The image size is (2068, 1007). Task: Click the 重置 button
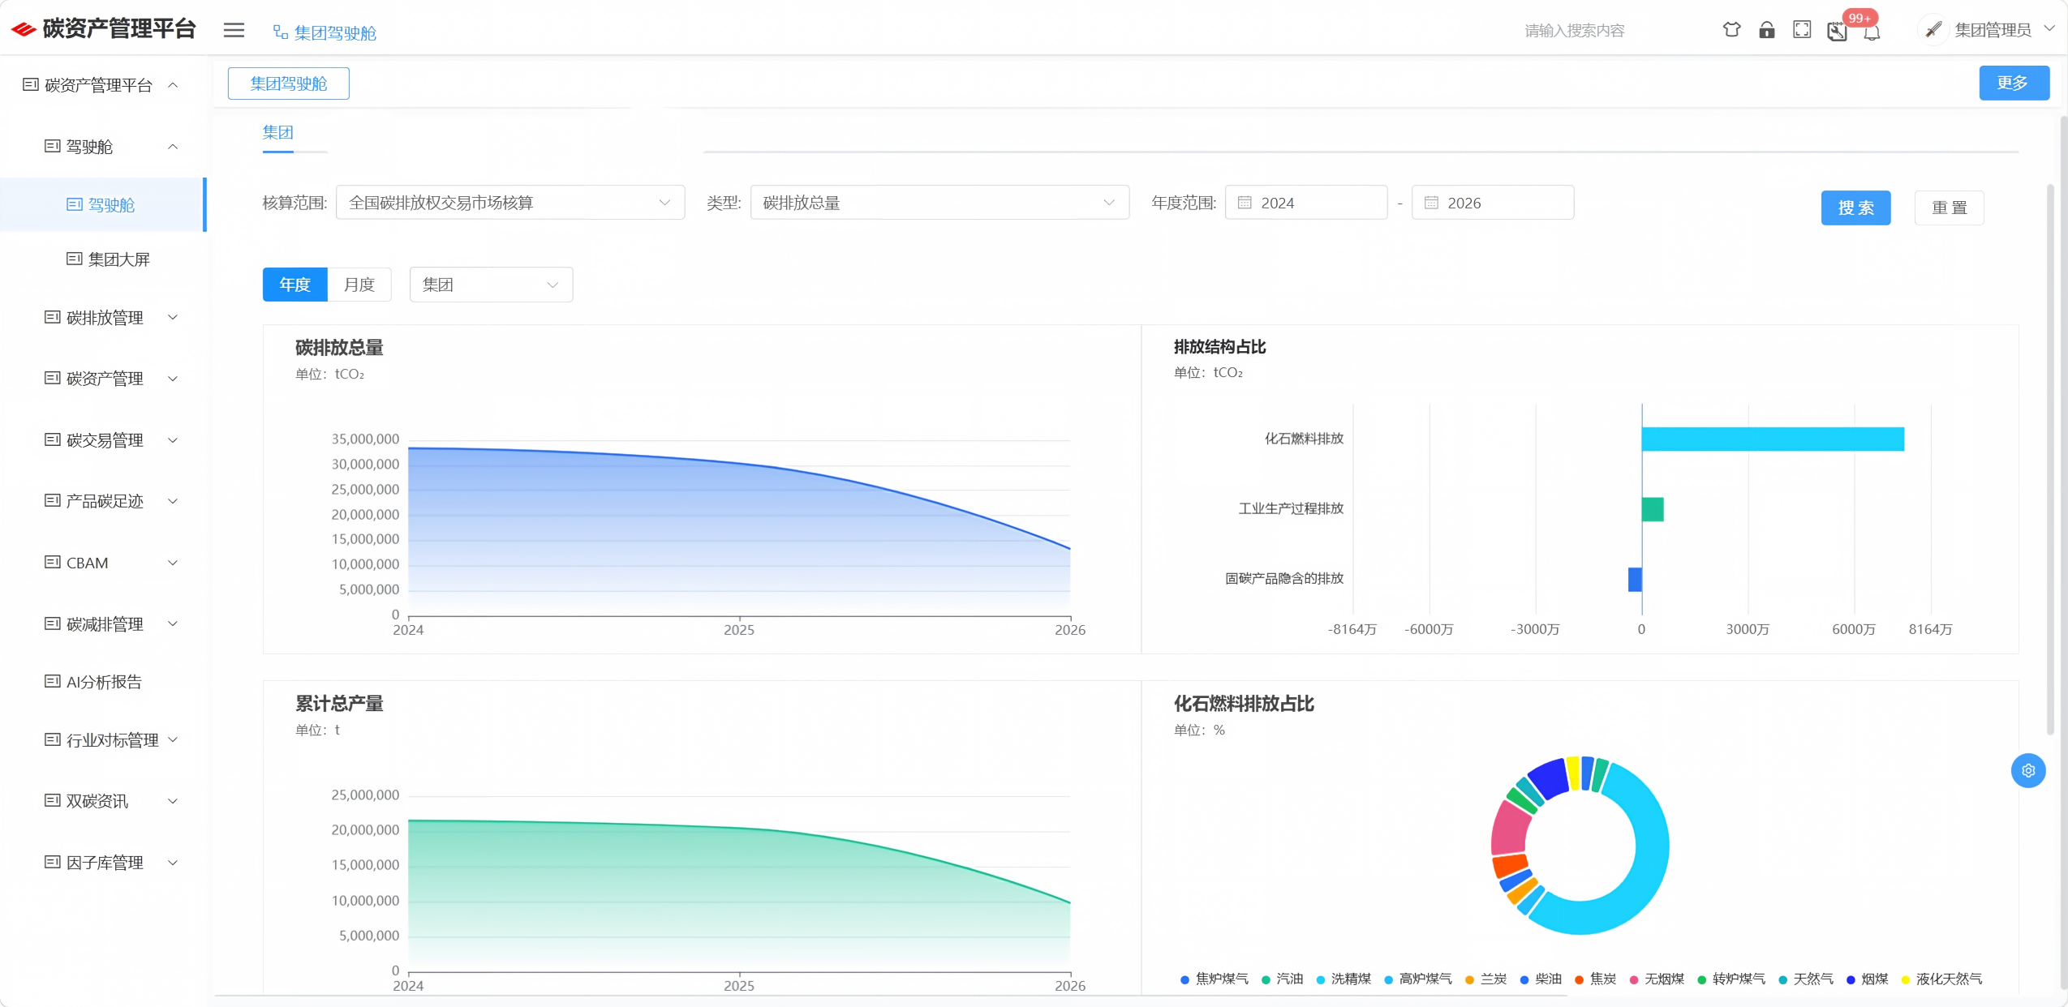[1949, 208]
